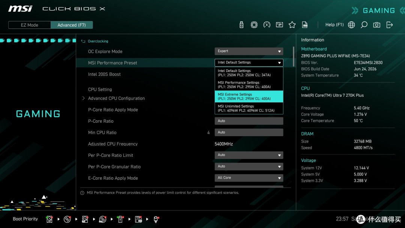Select the USB key boot device icon
Screen dimensions: 405x228
120,219
